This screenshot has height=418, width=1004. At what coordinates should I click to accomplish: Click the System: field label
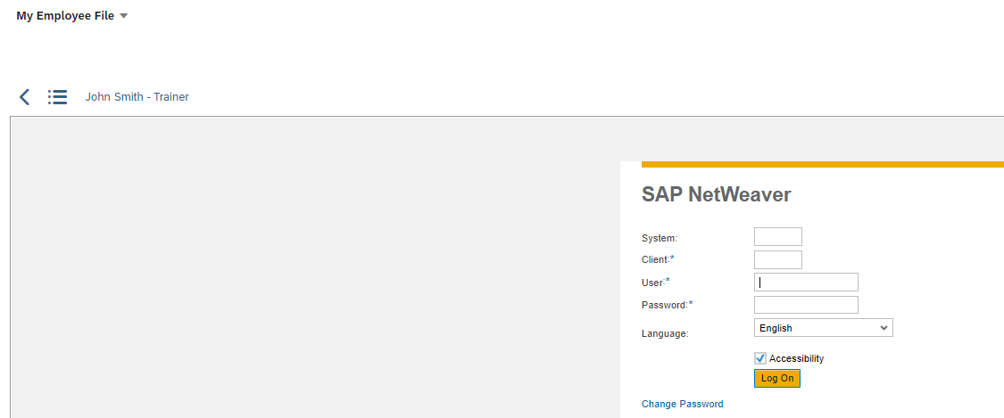[660, 238]
